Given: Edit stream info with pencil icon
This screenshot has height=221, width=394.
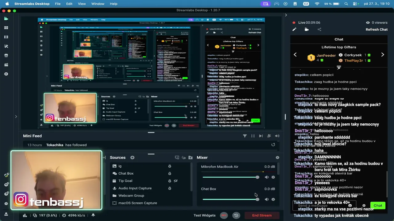Looking at the screenshot, I should [x=294, y=29].
